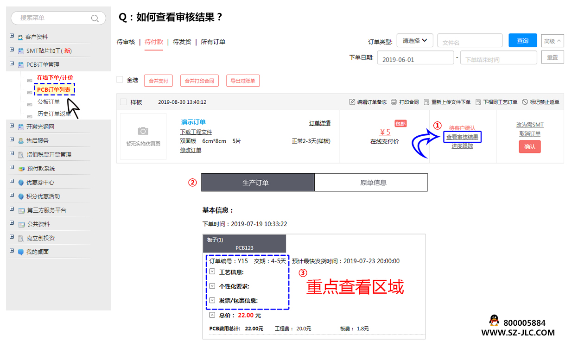
Task: Click the 增值税票开票管理 icon
Action: pyautogui.click(x=20, y=155)
